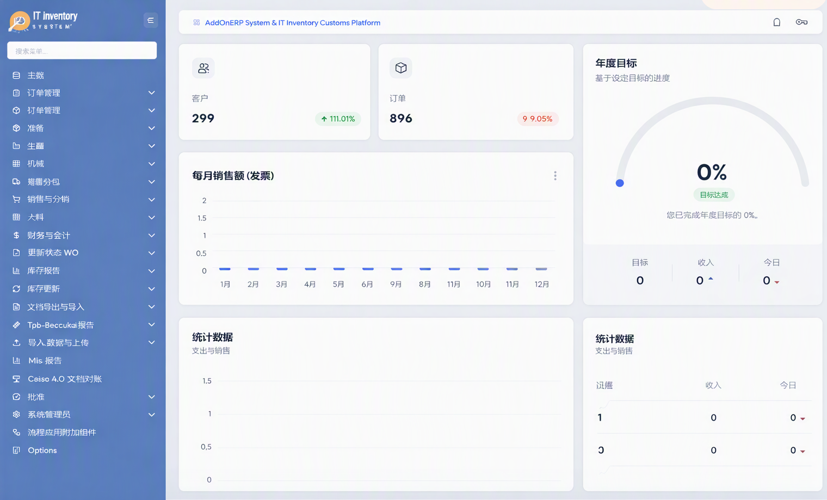827x500 pixels.
Task: Click the 每月销售额 (发票) chart title
Action: (x=233, y=176)
